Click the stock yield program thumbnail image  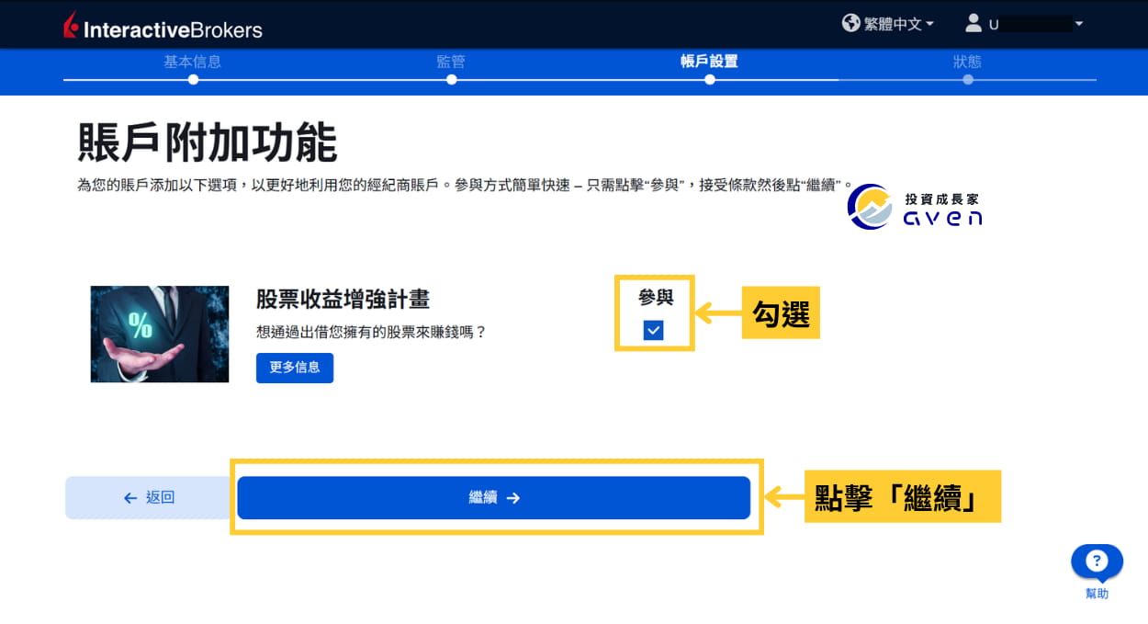pos(160,334)
